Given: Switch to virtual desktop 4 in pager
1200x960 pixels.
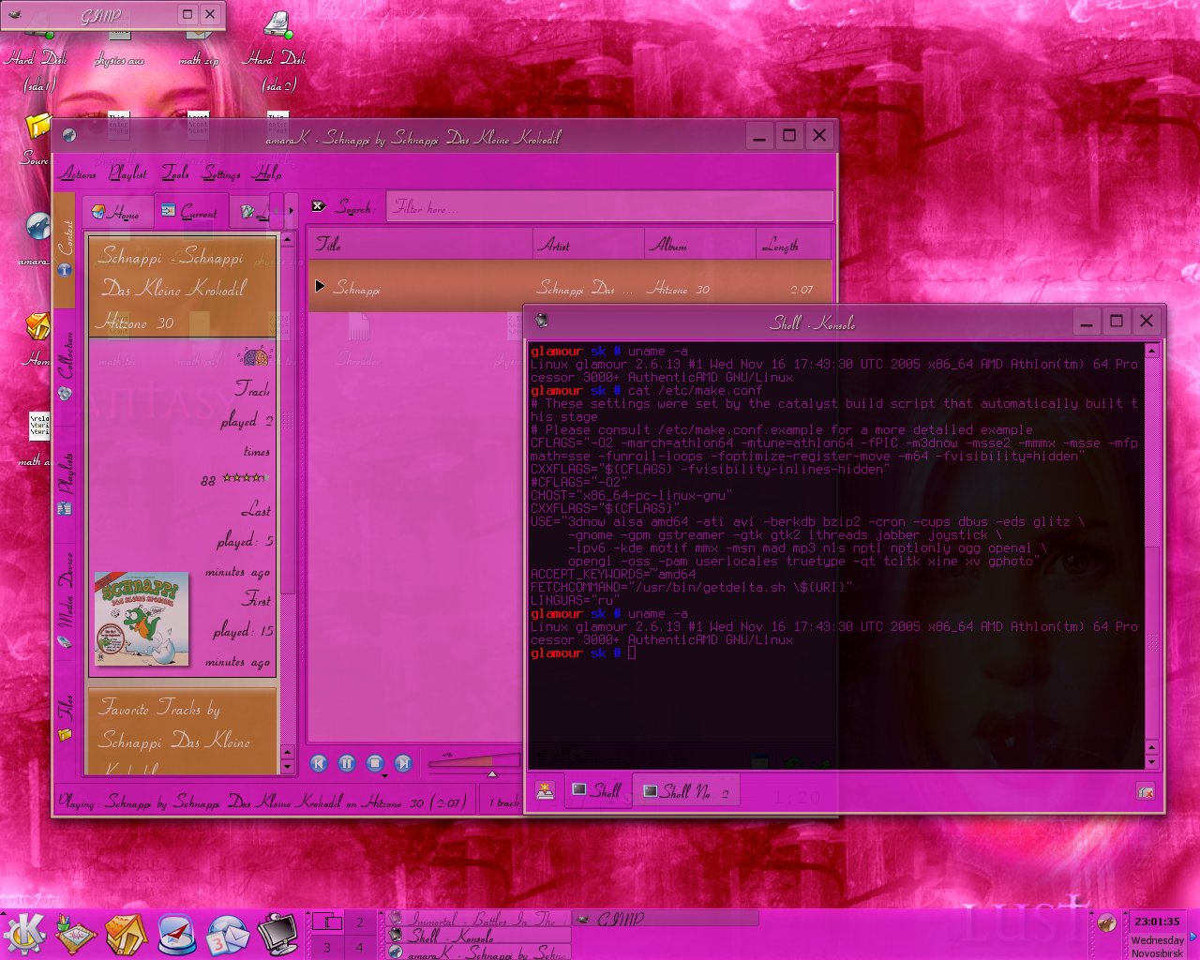Looking at the screenshot, I should [x=359, y=947].
